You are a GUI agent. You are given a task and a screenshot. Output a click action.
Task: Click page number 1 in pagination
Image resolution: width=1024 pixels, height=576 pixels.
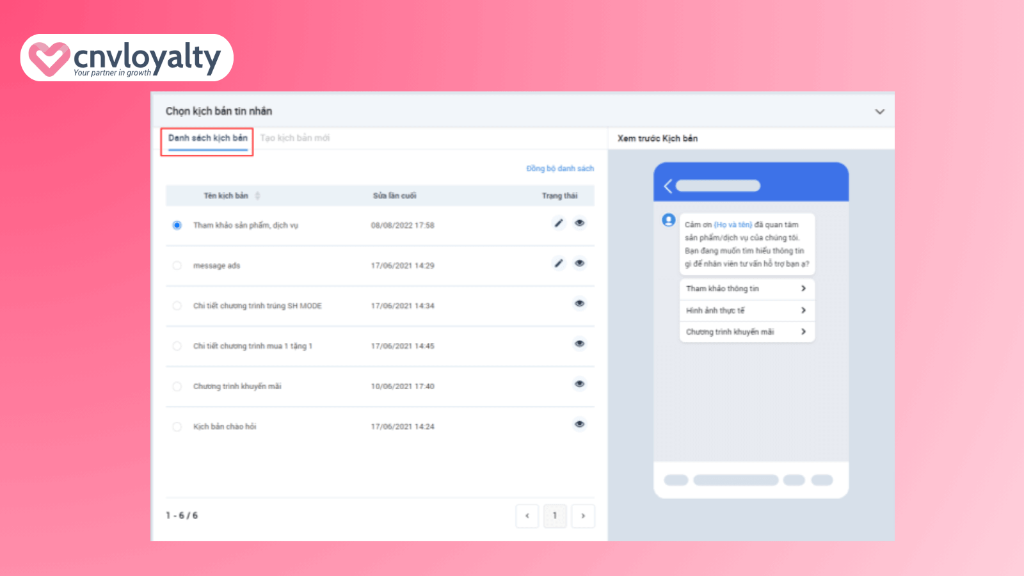pyautogui.click(x=555, y=516)
